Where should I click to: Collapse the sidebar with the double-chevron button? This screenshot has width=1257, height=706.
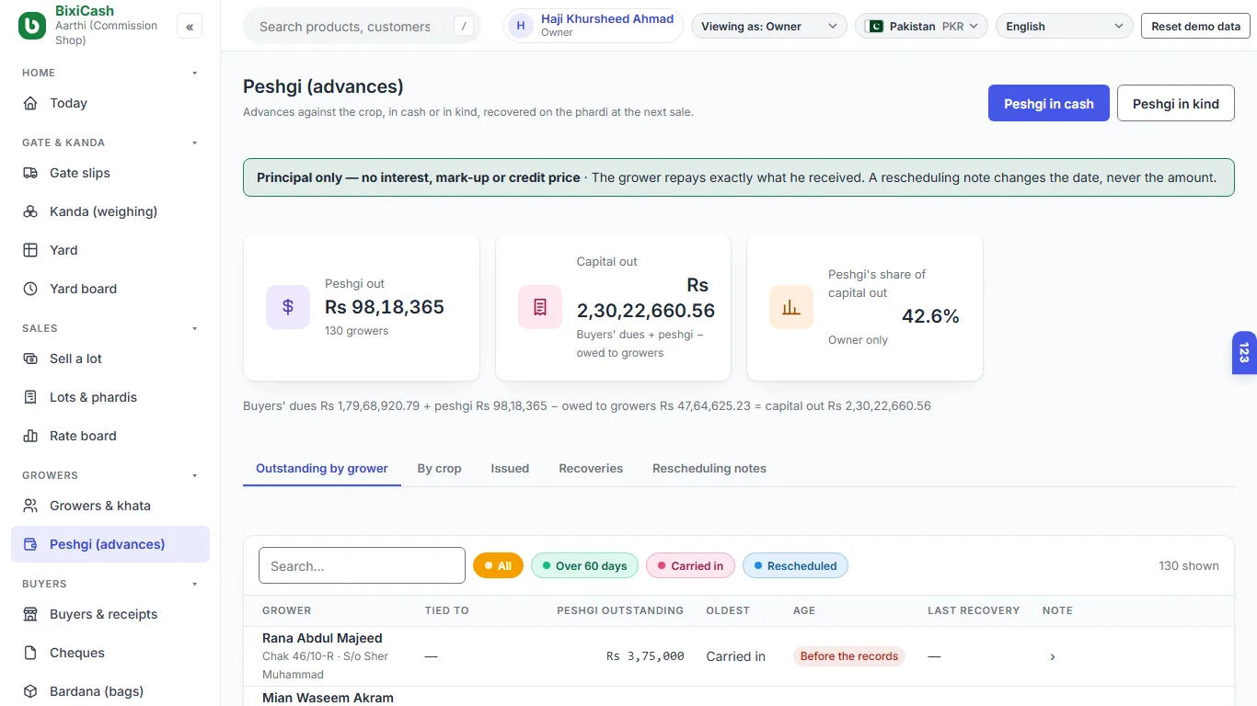(190, 27)
